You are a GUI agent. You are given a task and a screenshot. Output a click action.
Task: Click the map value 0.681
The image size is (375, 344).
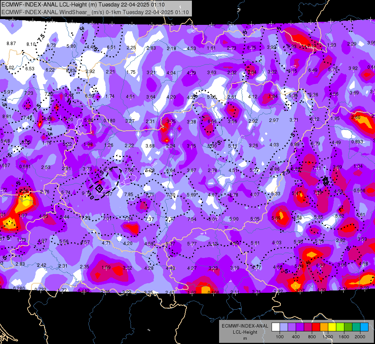click(25, 166)
